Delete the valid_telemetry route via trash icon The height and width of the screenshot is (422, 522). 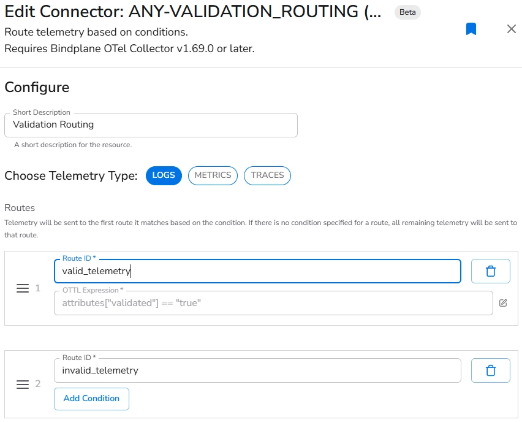490,270
